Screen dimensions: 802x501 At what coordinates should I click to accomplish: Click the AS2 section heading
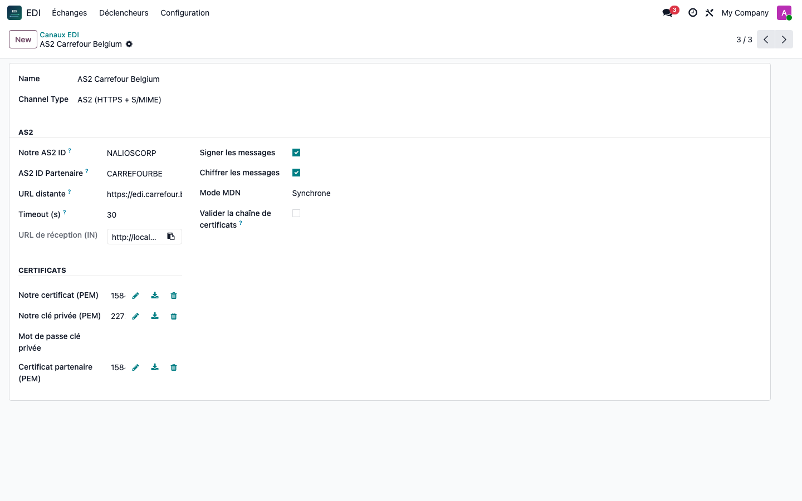pyautogui.click(x=26, y=132)
